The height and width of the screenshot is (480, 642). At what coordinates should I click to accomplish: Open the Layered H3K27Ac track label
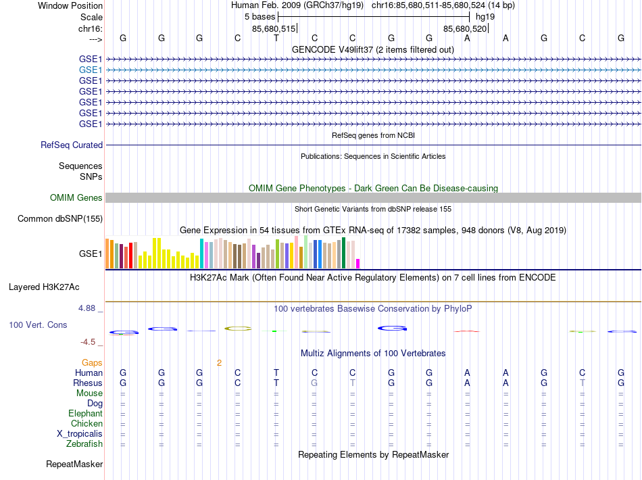click(x=44, y=287)
